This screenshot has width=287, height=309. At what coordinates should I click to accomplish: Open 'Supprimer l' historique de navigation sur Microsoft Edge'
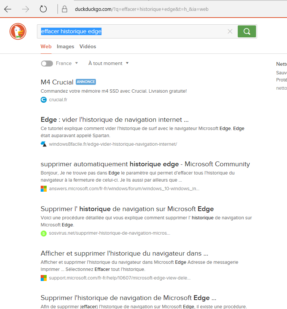tap(127, 209)
